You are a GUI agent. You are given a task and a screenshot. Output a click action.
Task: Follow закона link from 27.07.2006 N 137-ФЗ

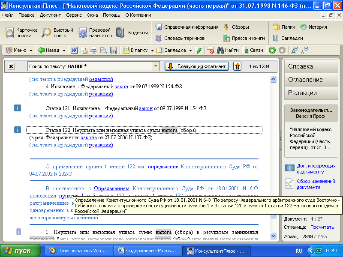[89, 137]
